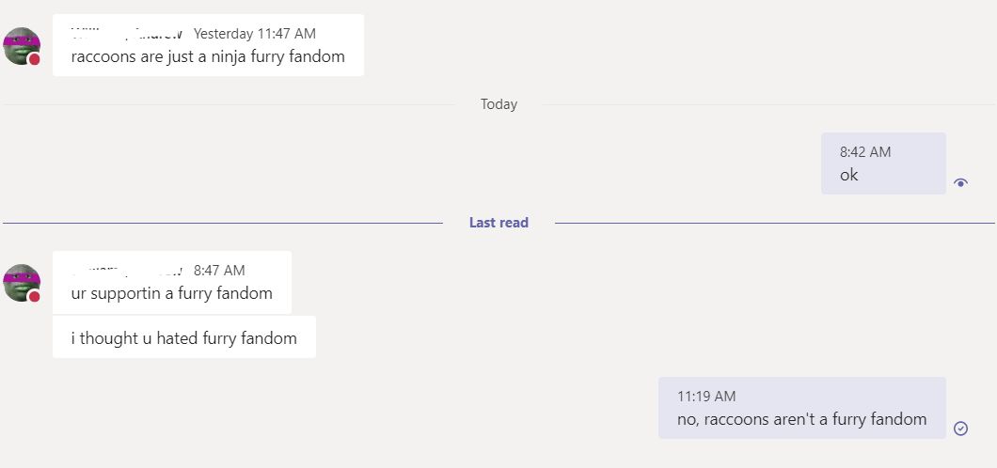Click the "11:19 AM" timestamp
This screenshot has height=468, width=997.
tap(706, 397)
